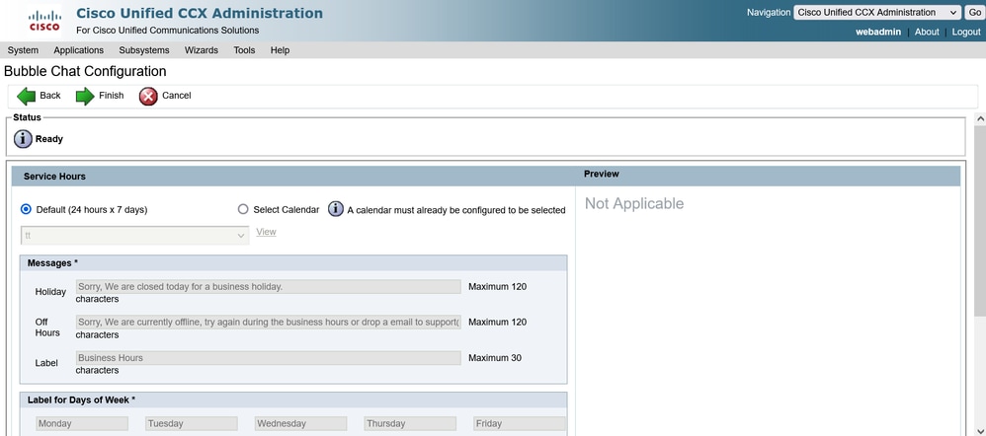This screenshot has width=986, height=436.
Task: Click the View calendar link
Action: click(266, 232)
